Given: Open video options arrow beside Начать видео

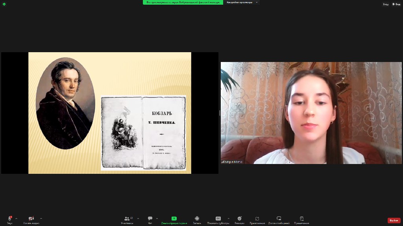Looking at the screenshot, I should point(41,219).
